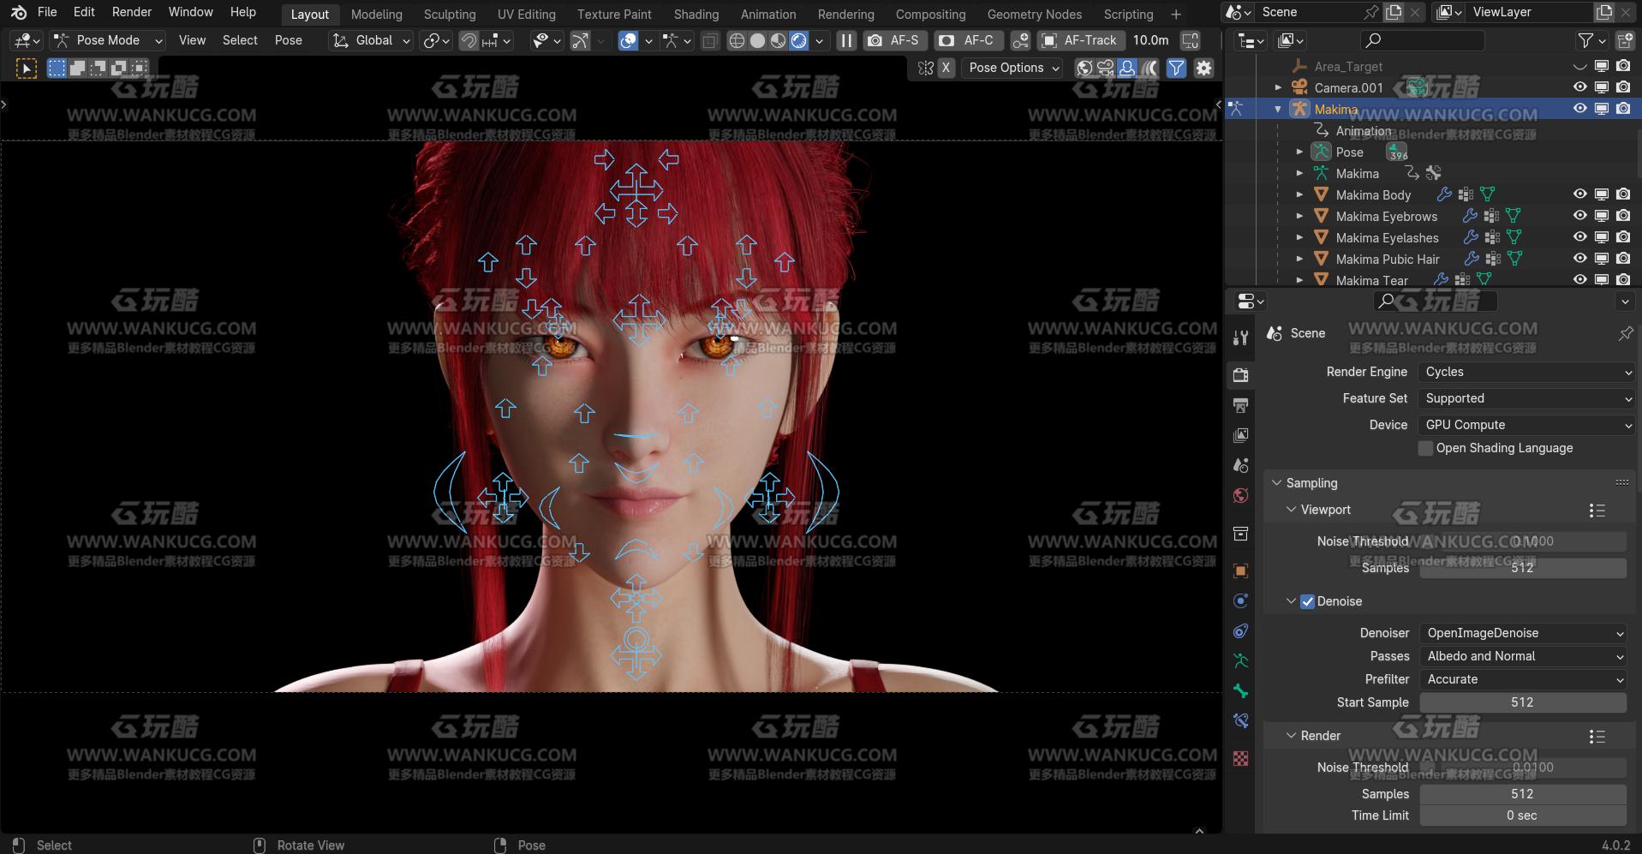Uncheck the Denoise checkbox
This screenshot has height=854, width=1642.
1307,601
